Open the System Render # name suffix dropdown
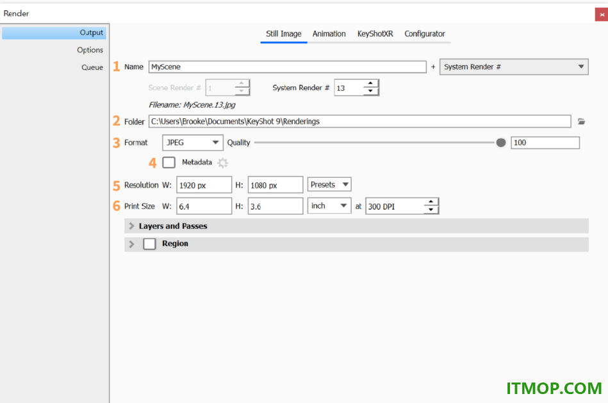 514,67
